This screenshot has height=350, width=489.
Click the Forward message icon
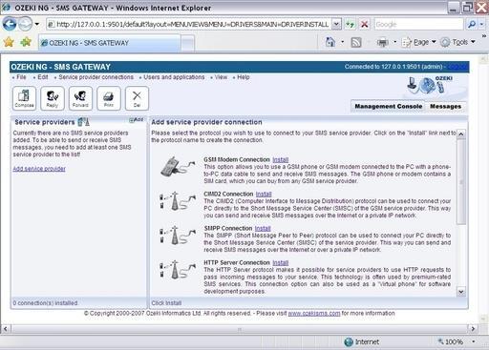(80, 98)
